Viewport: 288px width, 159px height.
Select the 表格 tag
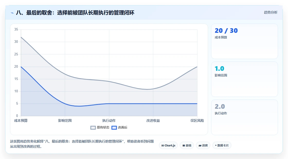pos(187,145)
